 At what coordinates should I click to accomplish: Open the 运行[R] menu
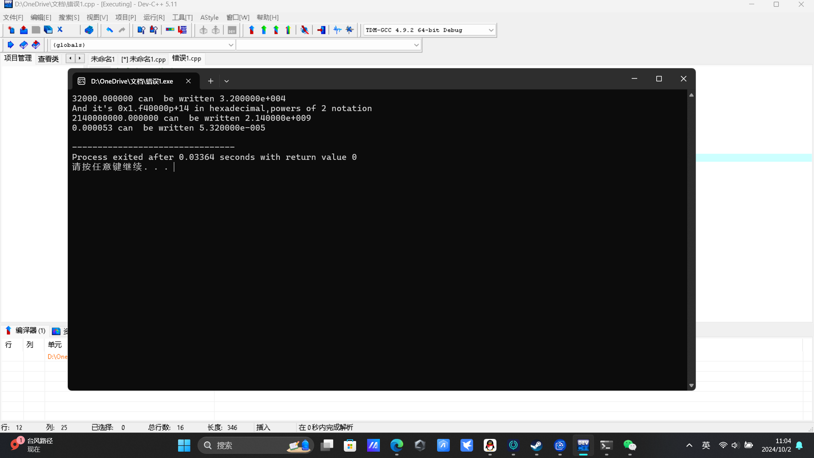click(153, 17)
